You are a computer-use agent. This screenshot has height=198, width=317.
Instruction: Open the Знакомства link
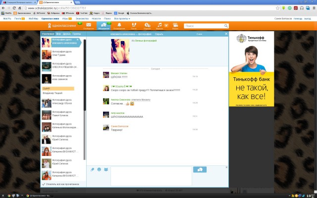tap(82, 19)
